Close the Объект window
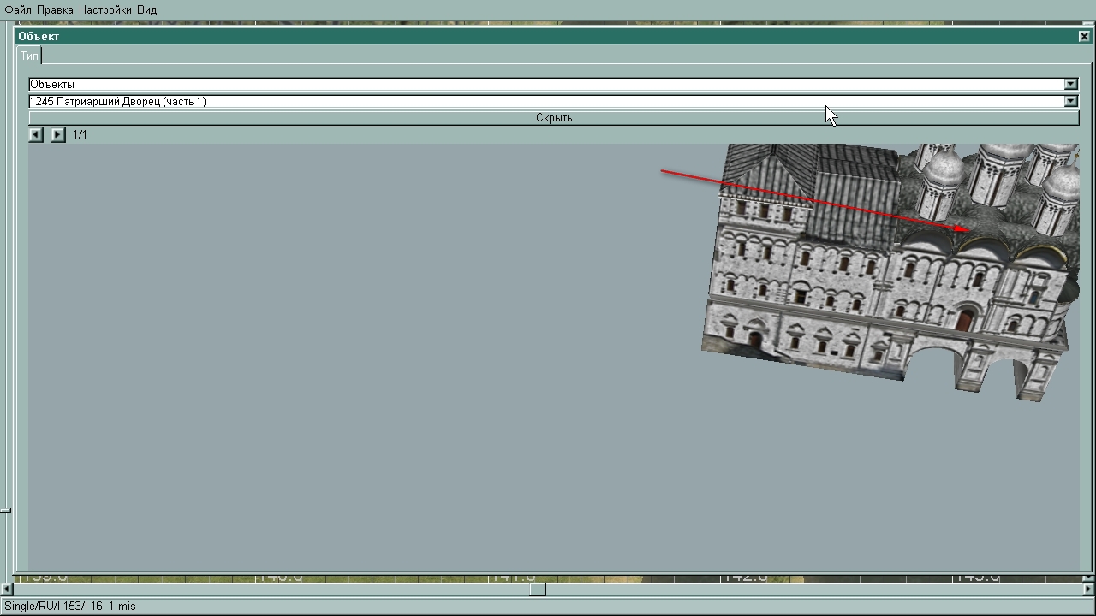 click(1084, 36)
